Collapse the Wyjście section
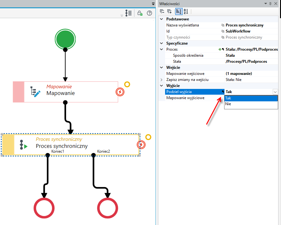This screenshot has height=225, width=281. pyautogui.click(x=162, y=86)
